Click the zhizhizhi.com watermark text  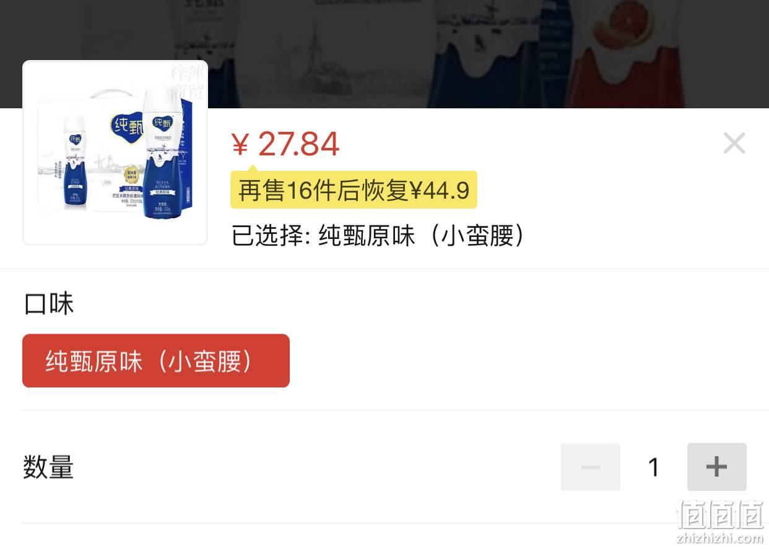[719, 537]
